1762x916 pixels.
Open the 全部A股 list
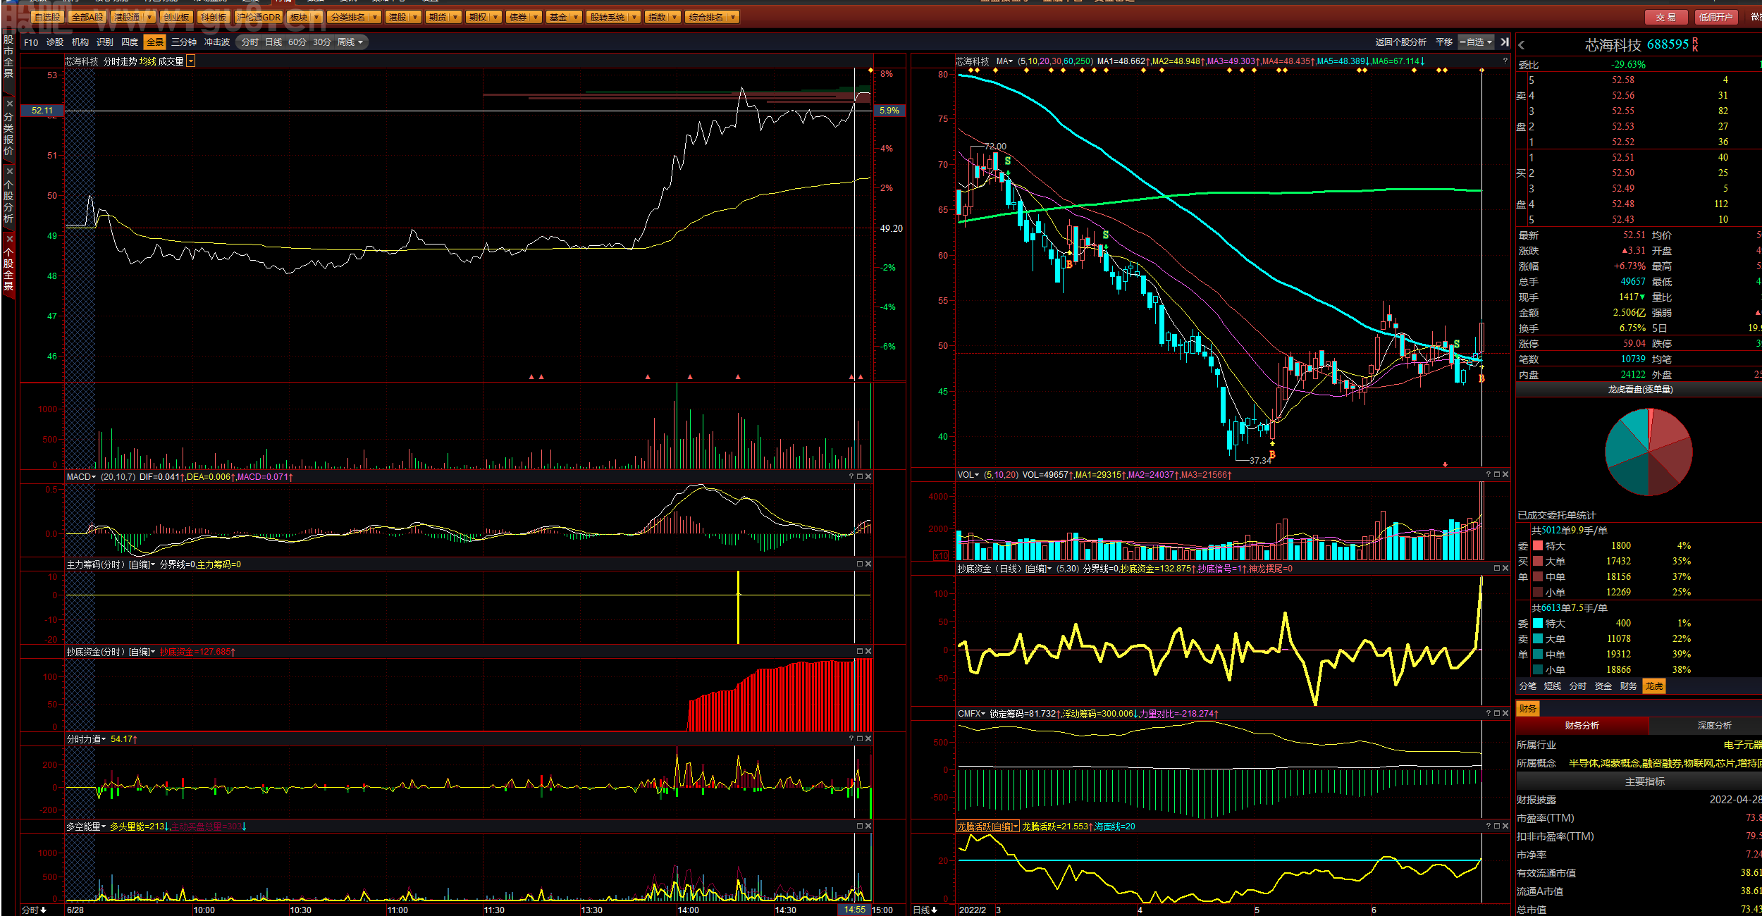click(x=87, y=17)
